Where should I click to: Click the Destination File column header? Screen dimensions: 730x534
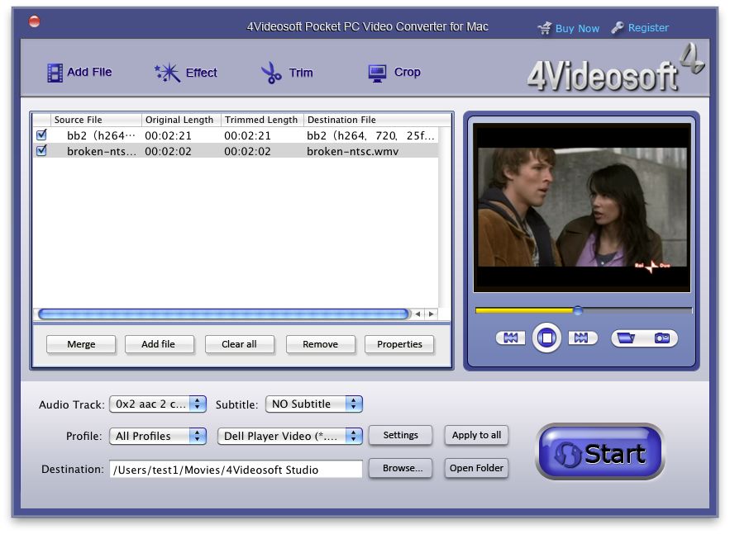point(377,120)
